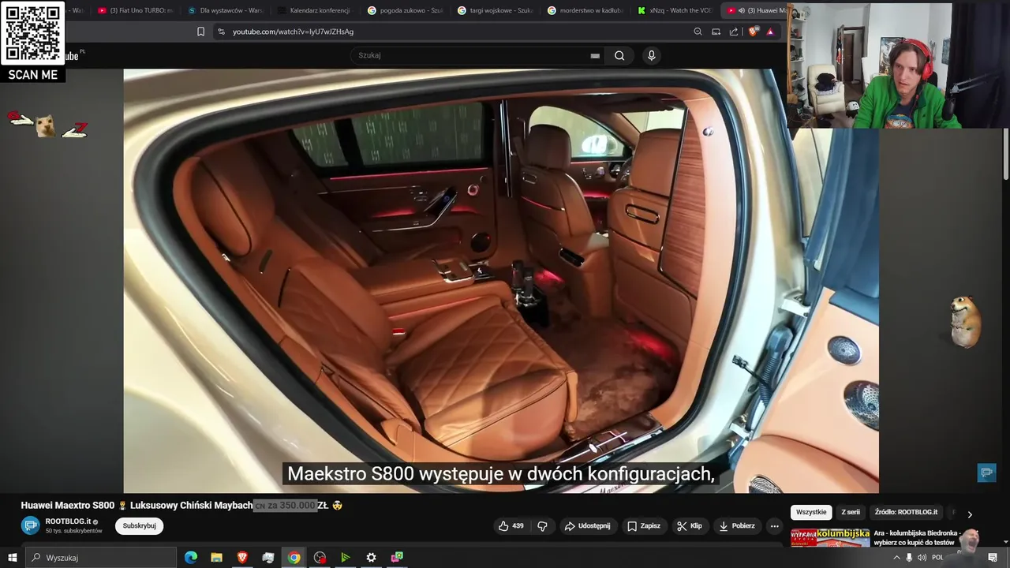This screenshot has width=1010, height=568.
Task: Click the video player showing car interior
Action: coord(501,281)
